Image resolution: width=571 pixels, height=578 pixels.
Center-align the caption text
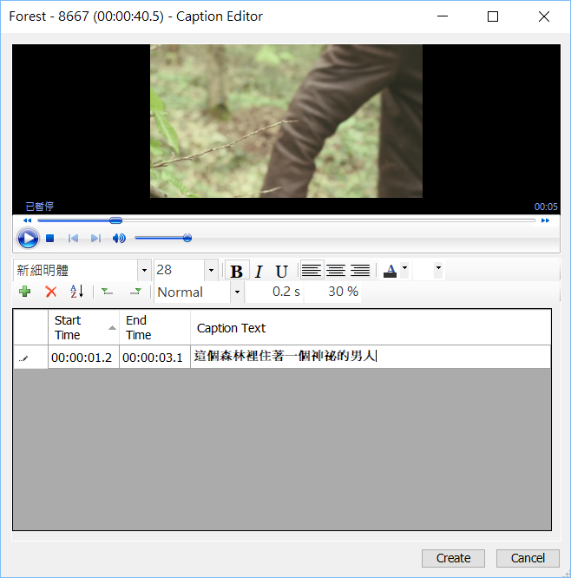(336, 271)
